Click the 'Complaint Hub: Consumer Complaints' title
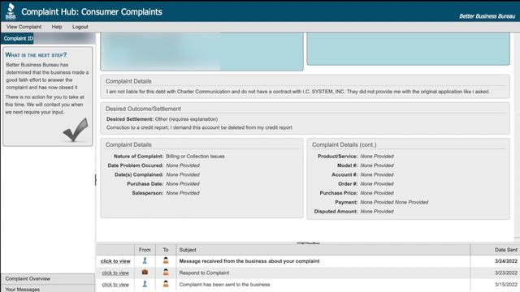The width and height of the screenshot is (520, 292). tap(92, 12)
